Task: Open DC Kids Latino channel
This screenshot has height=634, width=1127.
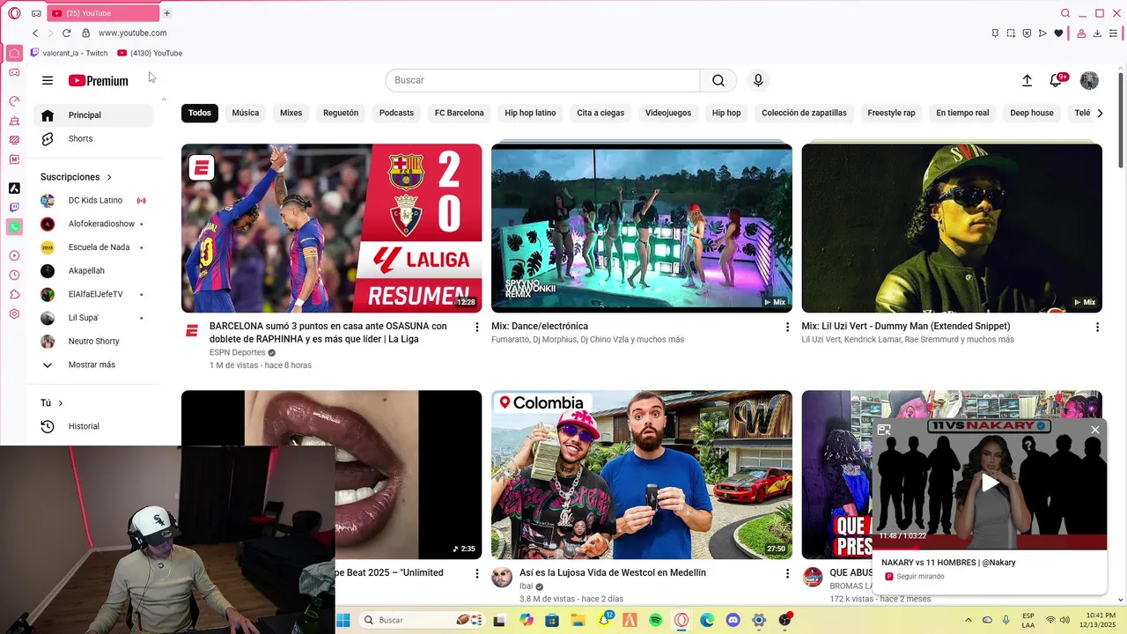Action: click(93, 201)
